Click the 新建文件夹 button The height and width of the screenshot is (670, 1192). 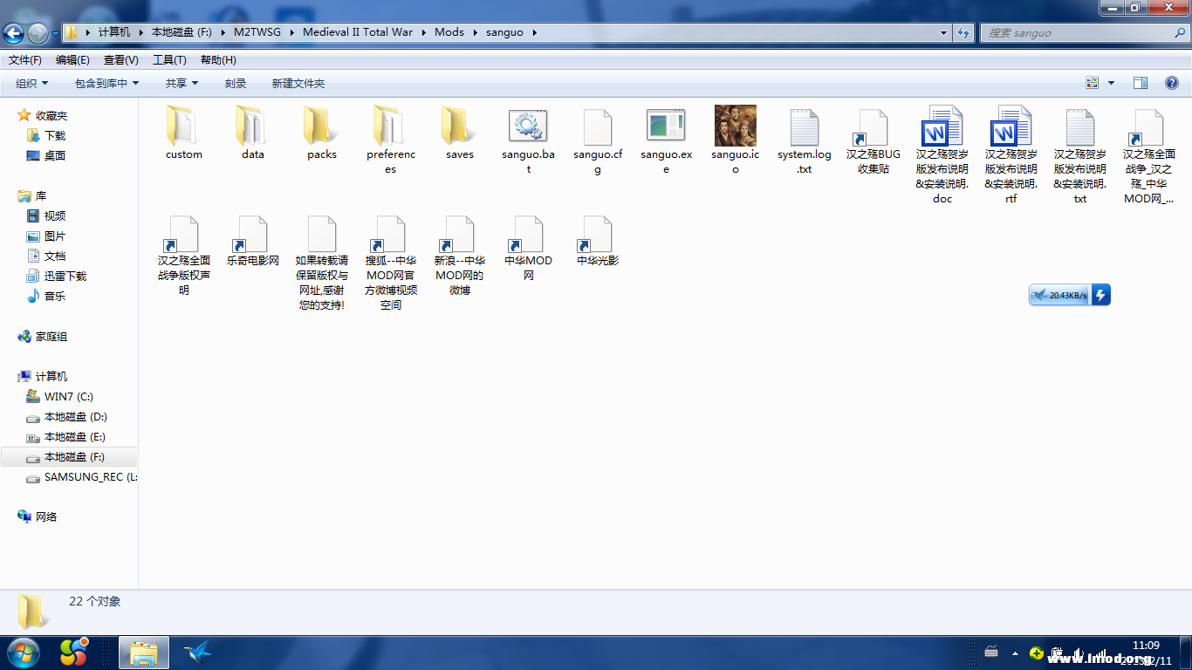[x=298, y=83]
